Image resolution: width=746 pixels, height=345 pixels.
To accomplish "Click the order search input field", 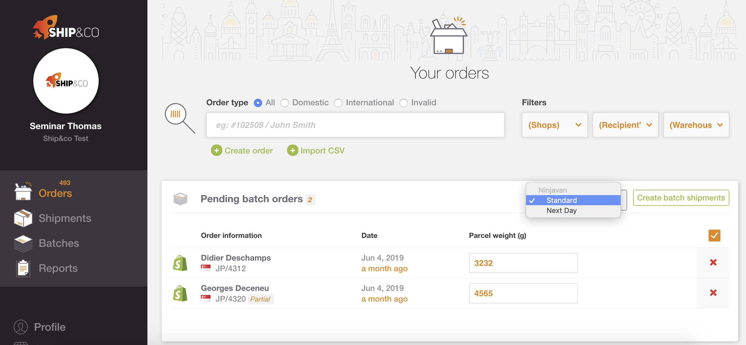I will click(355, 125).
